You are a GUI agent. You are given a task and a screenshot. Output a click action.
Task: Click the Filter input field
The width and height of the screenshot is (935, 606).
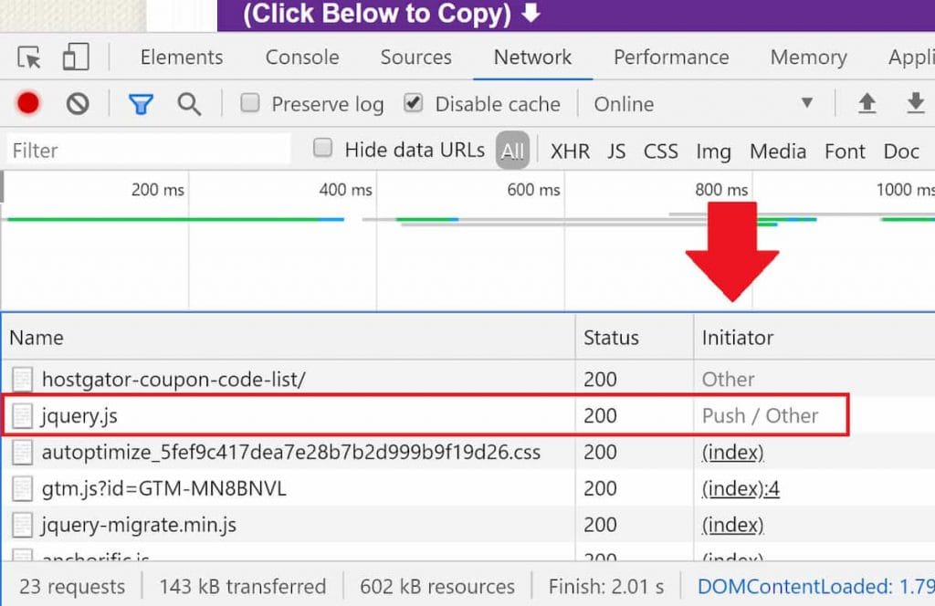(146, 151)
